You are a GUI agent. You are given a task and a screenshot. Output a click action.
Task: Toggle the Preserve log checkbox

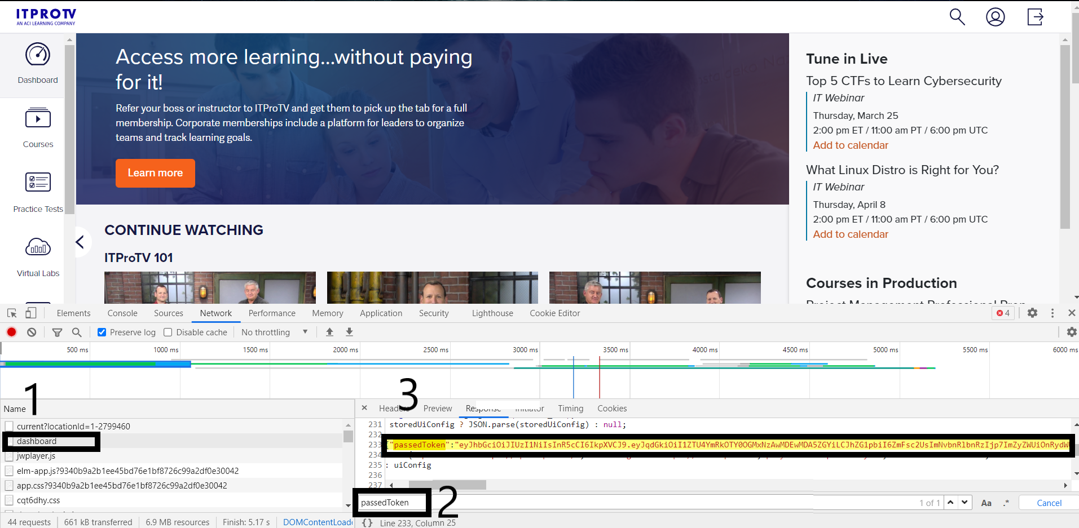point(102,332)
